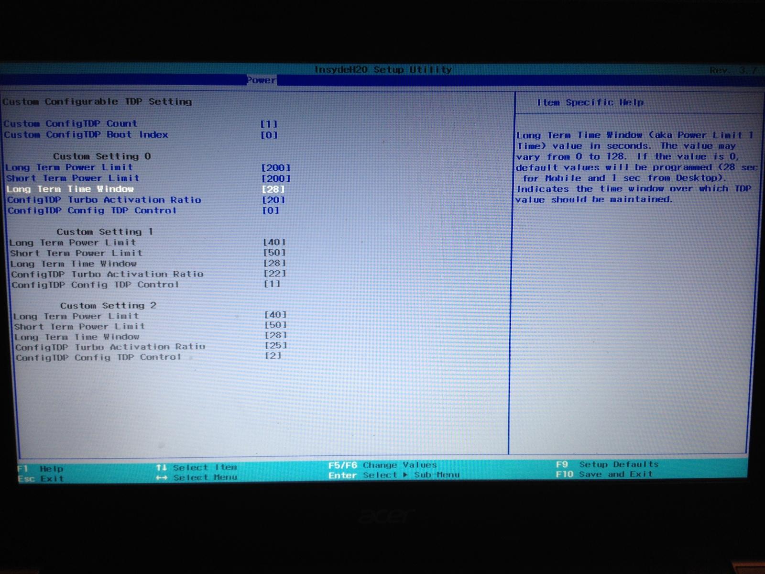This screenshot has height=574, width=765.
Task: Select Custom ConfigTDP Count setting
Action: click(x=70, y=123)
